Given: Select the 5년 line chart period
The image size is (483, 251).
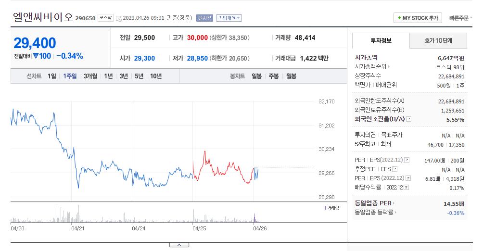Looking at the screenshot, I should [139, 76].
